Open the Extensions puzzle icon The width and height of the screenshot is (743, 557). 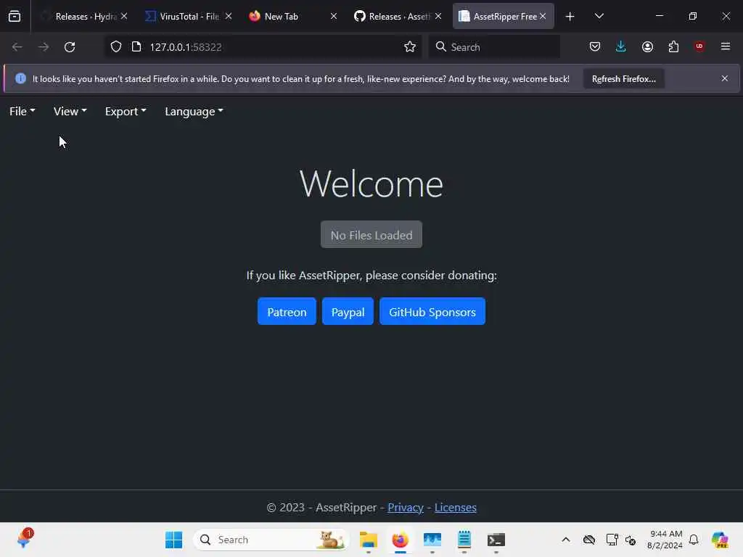click(x=673, y=47)
